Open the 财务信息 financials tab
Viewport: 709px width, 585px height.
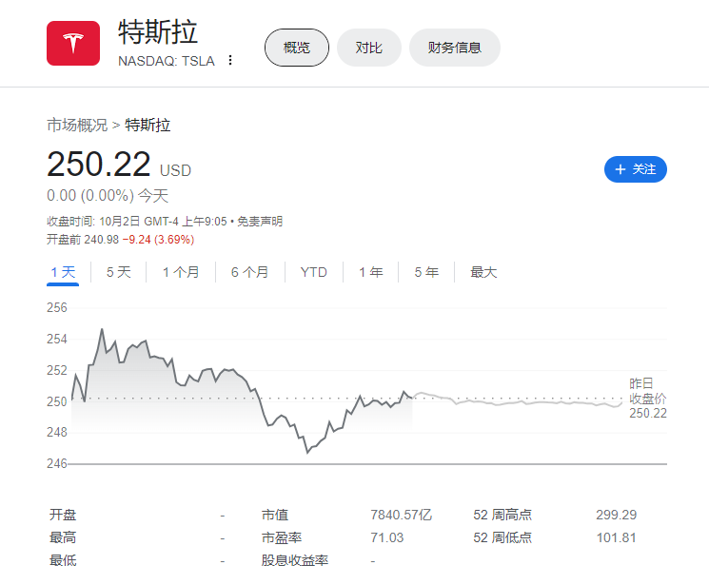point(455,48)
